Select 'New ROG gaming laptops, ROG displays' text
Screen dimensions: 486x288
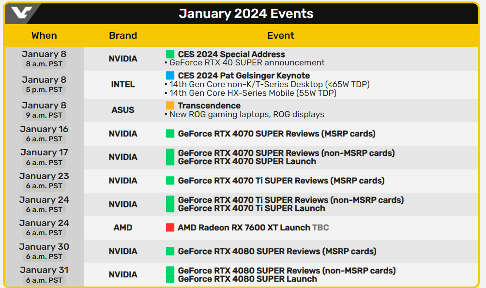[247, 114]
